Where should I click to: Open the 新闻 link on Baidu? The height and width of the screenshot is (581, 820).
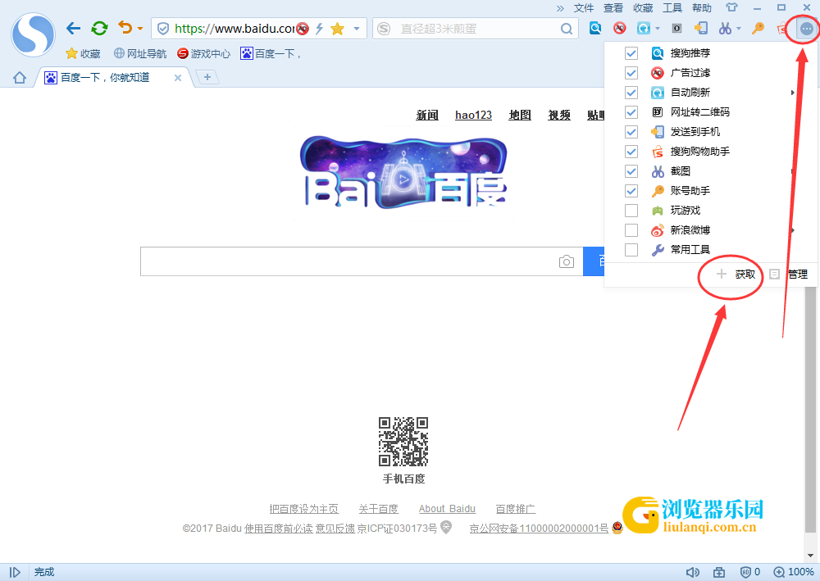427,115
